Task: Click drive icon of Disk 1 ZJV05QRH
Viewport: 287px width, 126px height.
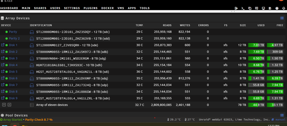Action: pos(32,45)
